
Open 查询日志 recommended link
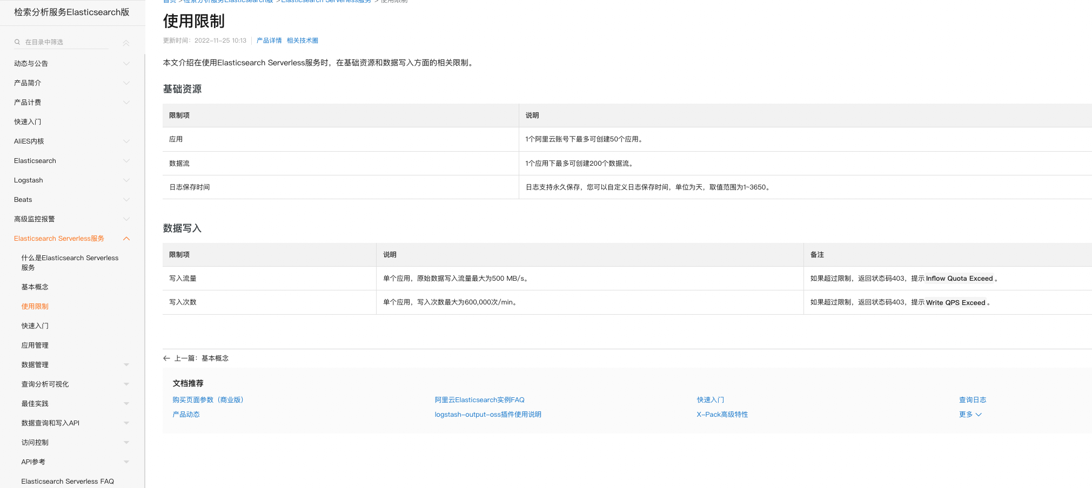(x=973, y=400)
